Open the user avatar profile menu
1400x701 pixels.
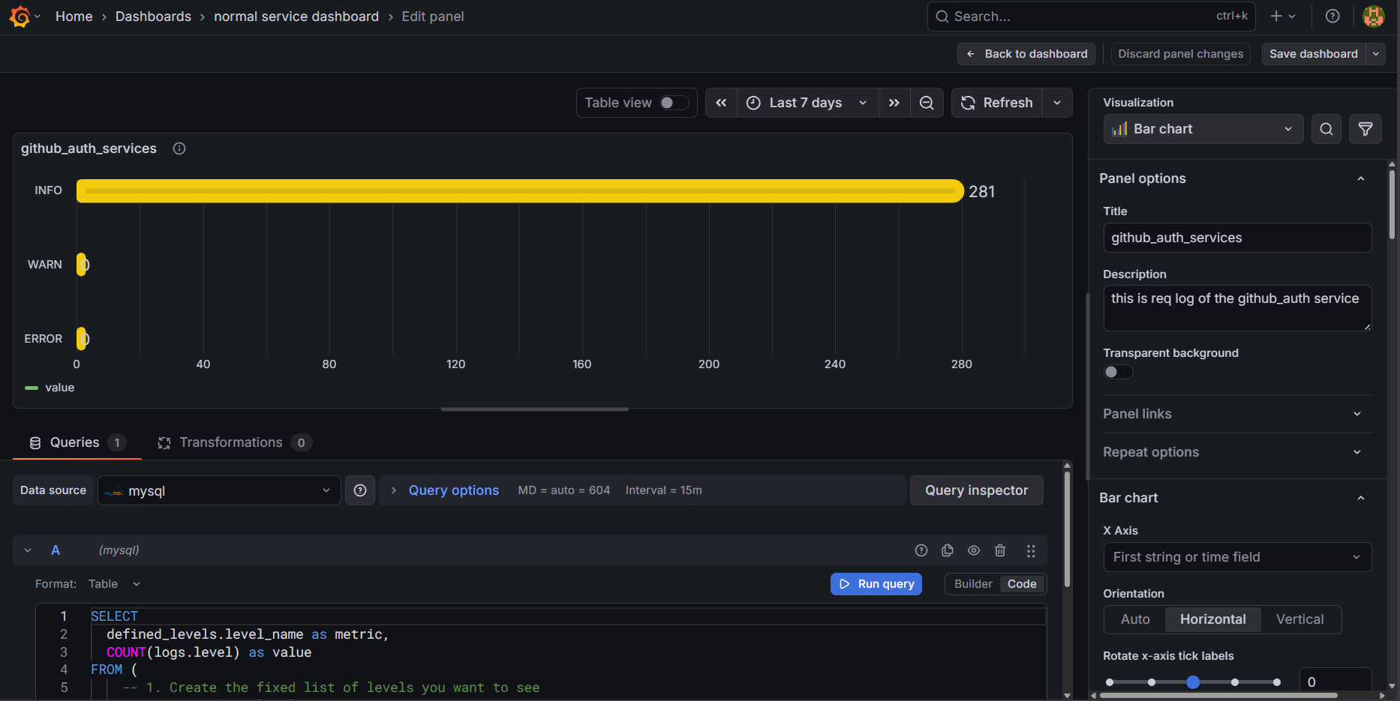[1373, 16]
